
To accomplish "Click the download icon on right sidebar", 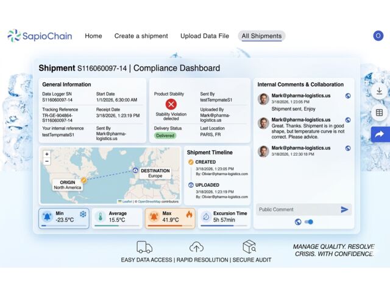I will click(x=378, y=91).
